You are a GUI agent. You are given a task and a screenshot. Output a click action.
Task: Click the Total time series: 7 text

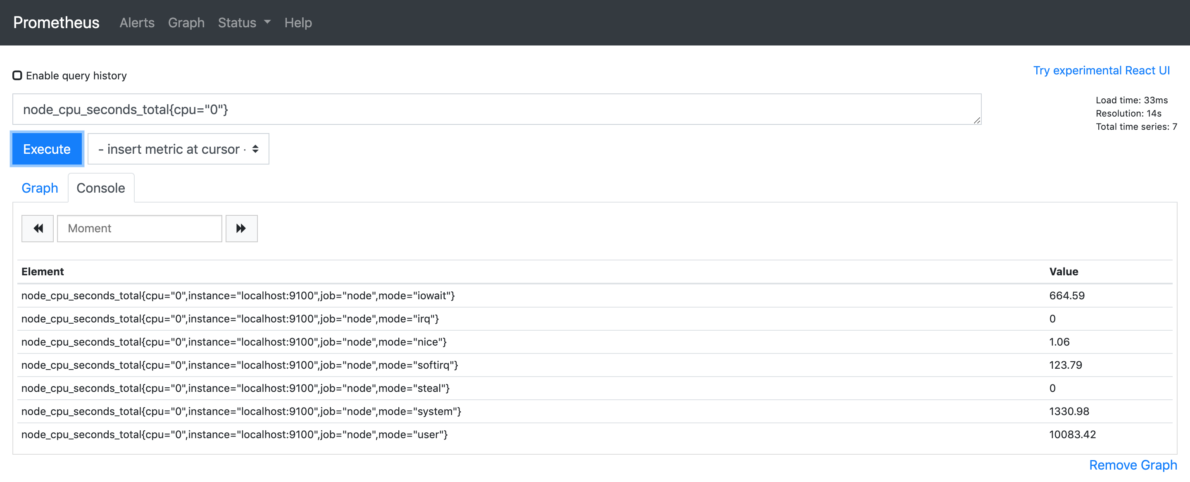pyautogui.click(x=1136, y=126)
